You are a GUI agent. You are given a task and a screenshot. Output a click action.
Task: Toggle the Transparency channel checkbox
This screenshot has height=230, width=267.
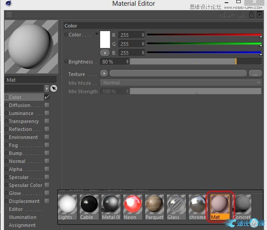click(47, 121)
